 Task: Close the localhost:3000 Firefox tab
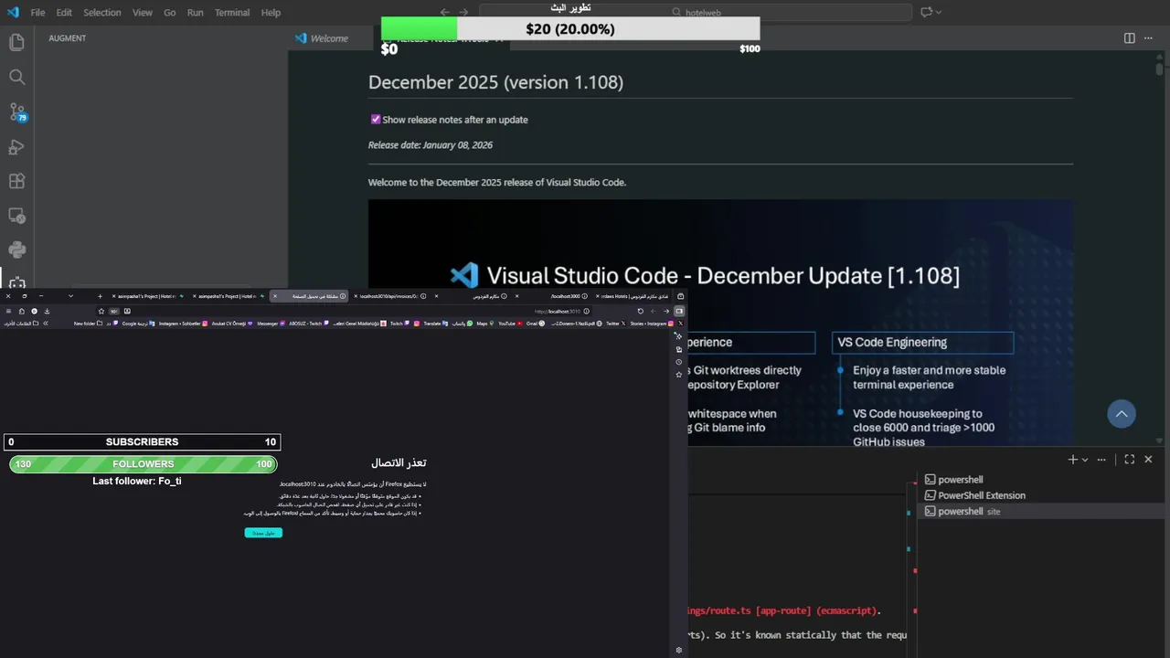(516, 296)
